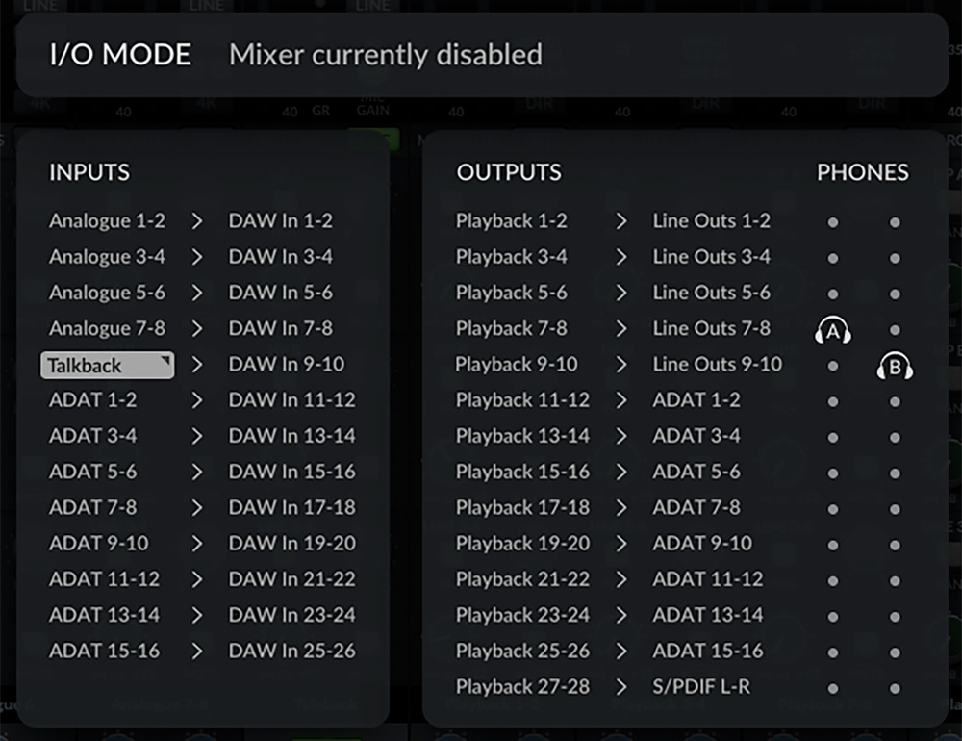The image size is (962, 741).
Task: Open the Talkback input source dropdown
Action: point(108,365)
